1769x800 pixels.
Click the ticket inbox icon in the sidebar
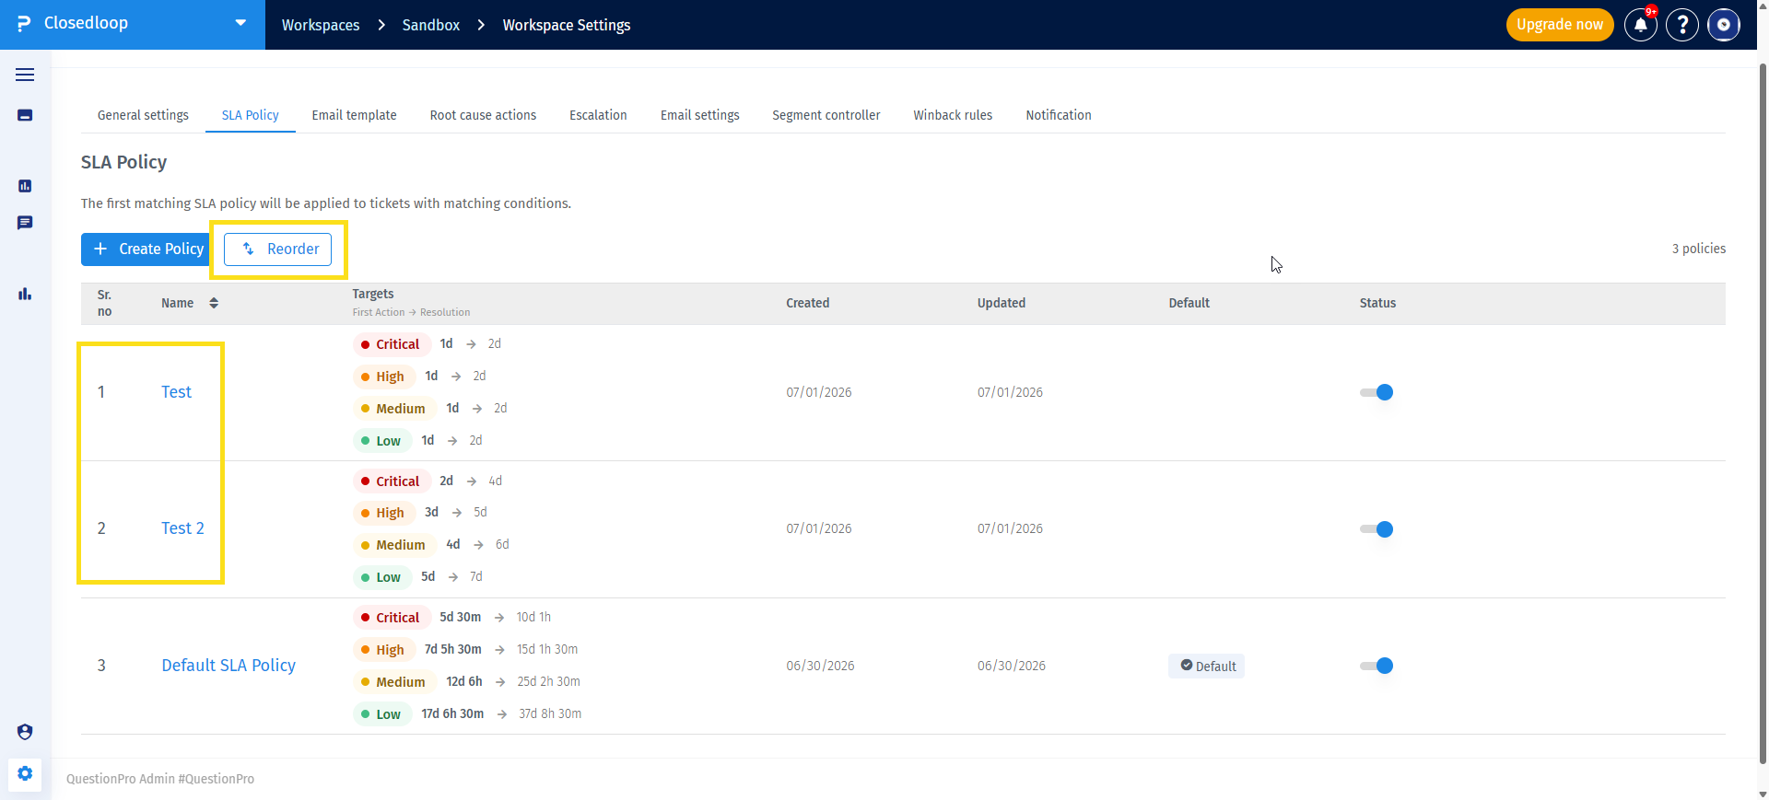click(x=25, y=115)
